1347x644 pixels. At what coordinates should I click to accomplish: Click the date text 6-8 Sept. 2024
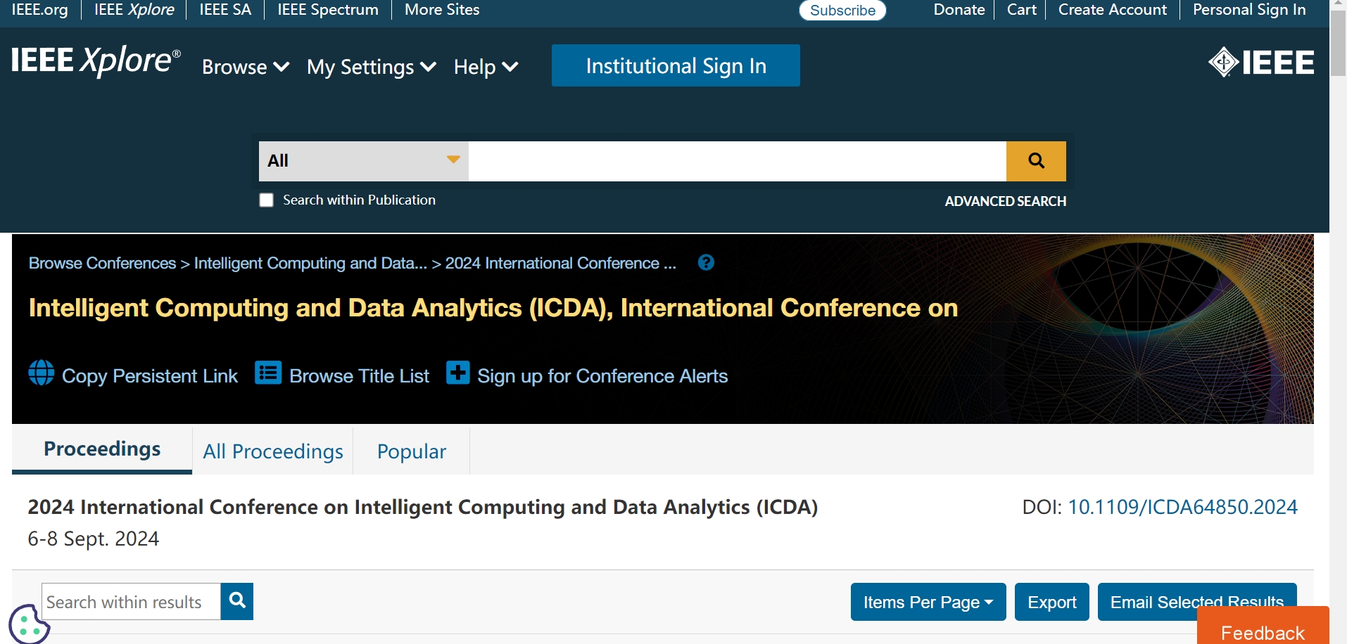click(x=93, y=539)
